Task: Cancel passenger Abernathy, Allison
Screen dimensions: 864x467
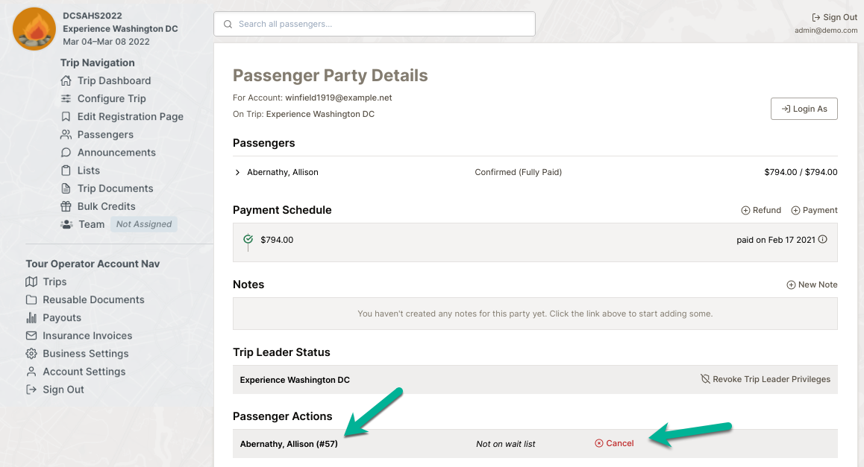Action: pyautogui.click(x=614, y=443)
